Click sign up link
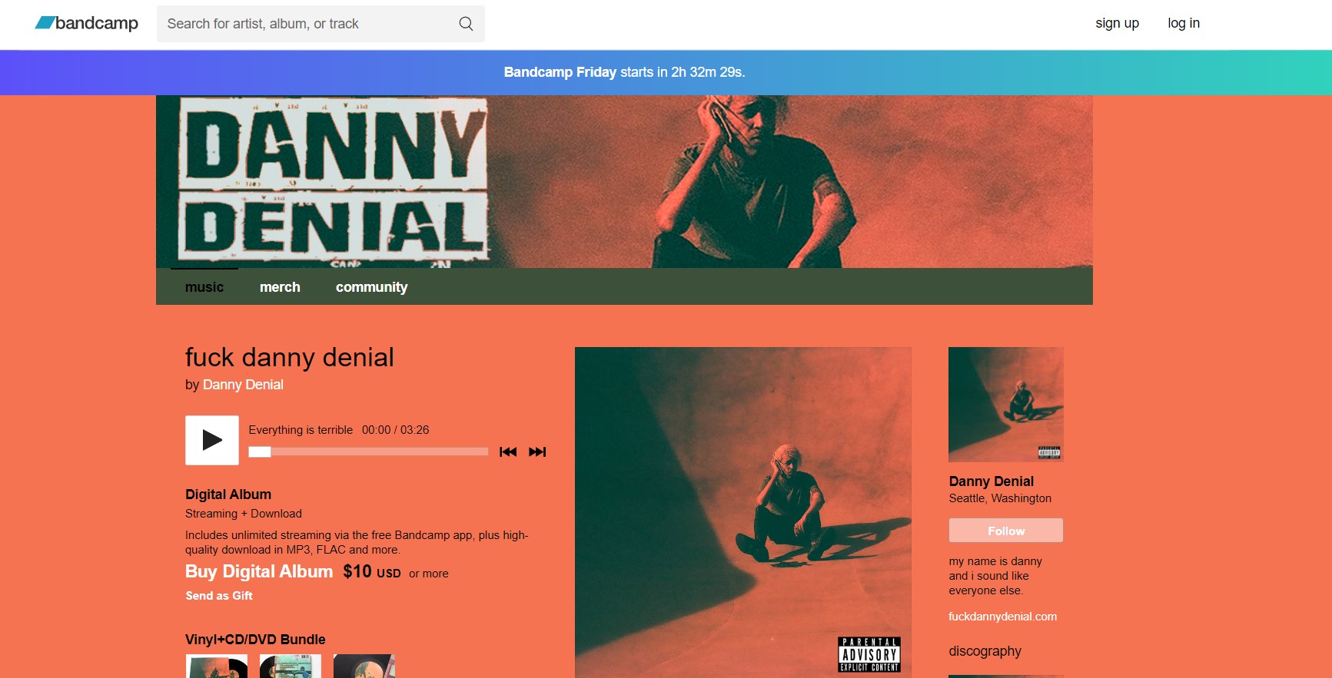1332x678 pixels. 1117,23
